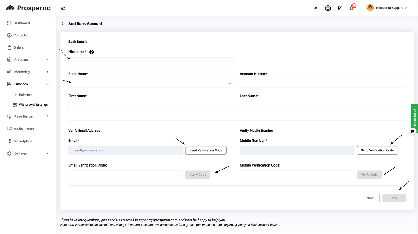Open the notifications bell
The width and height of the screenshot is (418, 234).
click(x=351, y=8)
